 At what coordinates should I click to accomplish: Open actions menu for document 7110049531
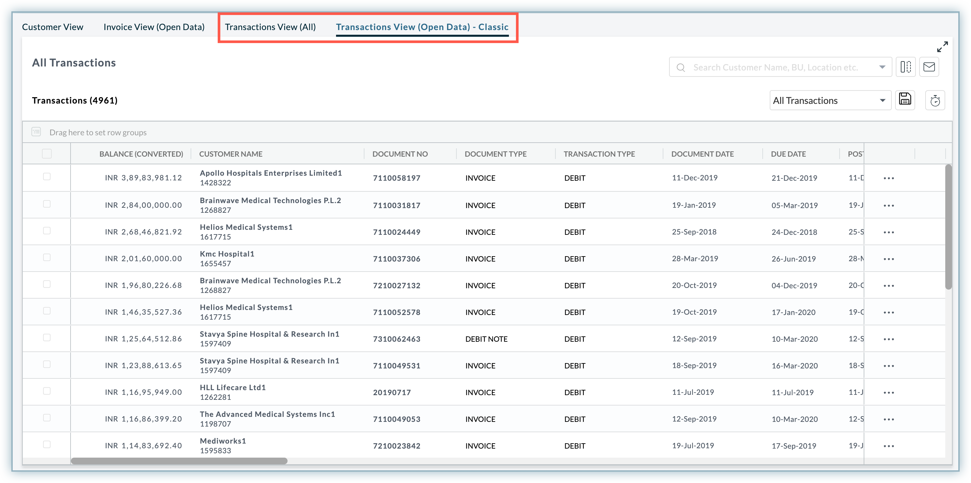pyautogui.click(x=888, y=366)
